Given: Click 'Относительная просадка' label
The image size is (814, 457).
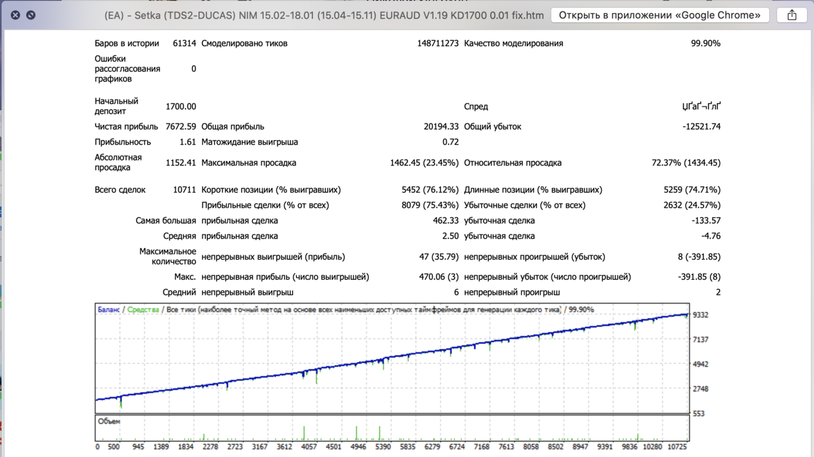Looking at the screenshot, I should pos(512,163).
